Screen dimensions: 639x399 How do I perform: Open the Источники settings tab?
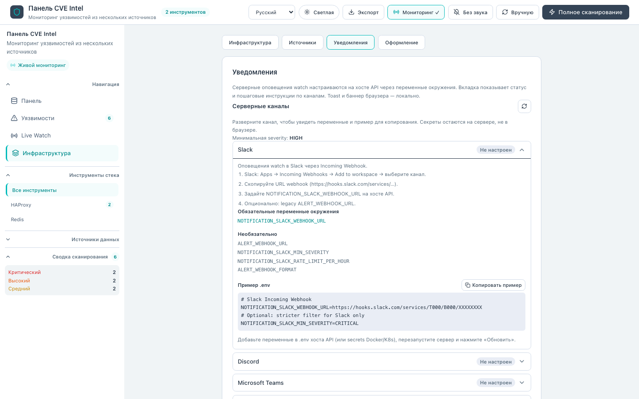[303, 43]
